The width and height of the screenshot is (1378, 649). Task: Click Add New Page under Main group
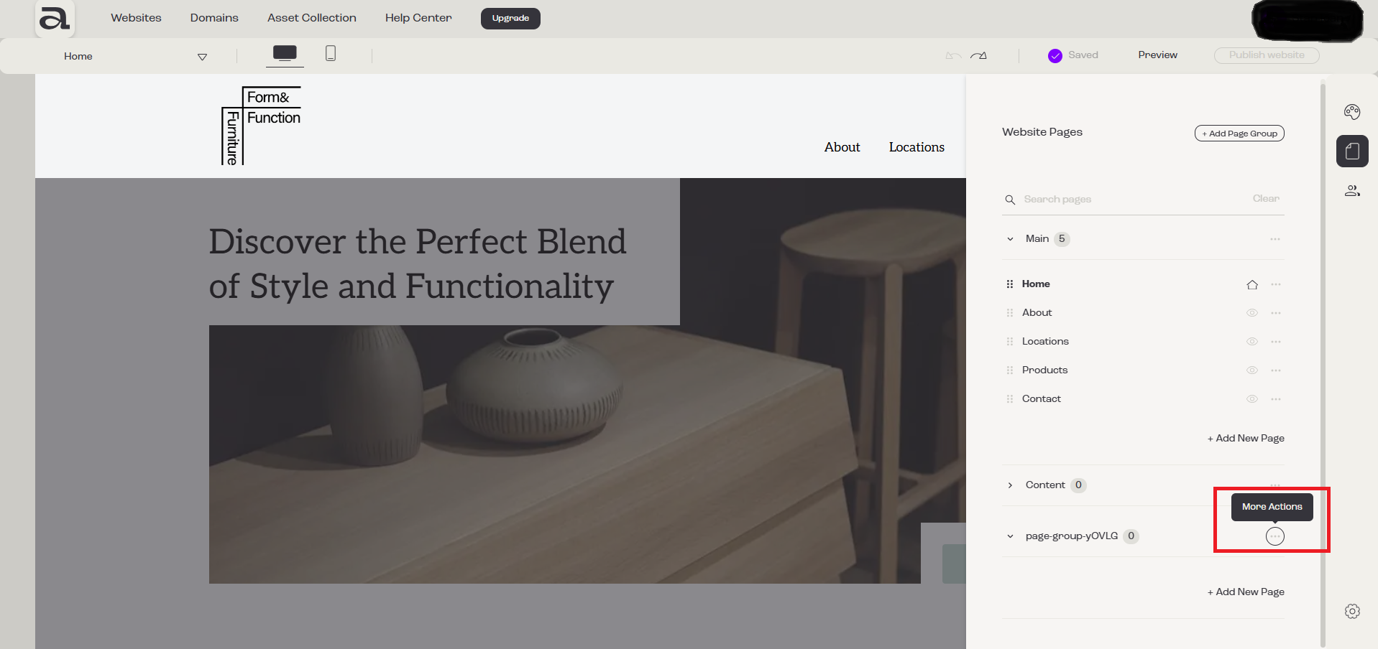1246,439
